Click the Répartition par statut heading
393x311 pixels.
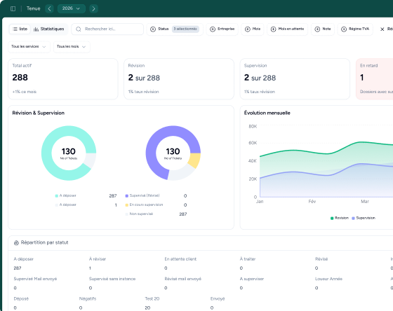pyautogui.click(x=45, y=242)
